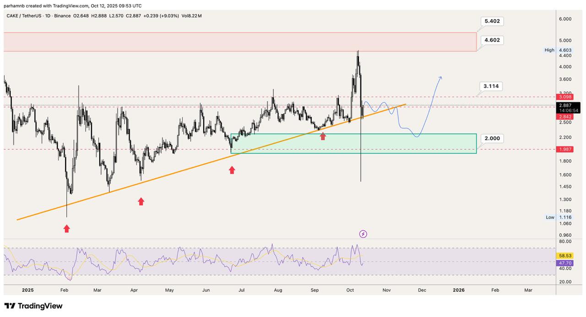This screenshot has height=317, width=586.
Task: Click the TradingView logo at bottom left
Action: point(33,306)
